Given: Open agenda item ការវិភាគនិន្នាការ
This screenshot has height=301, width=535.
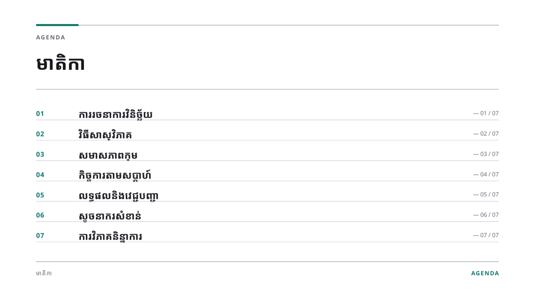Looking at the screenshot, I should click(110, 237).
